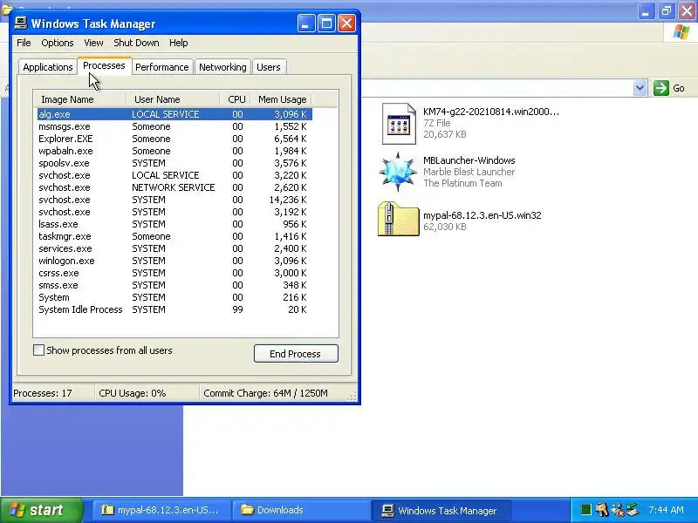Switch to the Performance tab
Viewport: 698px width, 523px height.
[x=162, y=67]
